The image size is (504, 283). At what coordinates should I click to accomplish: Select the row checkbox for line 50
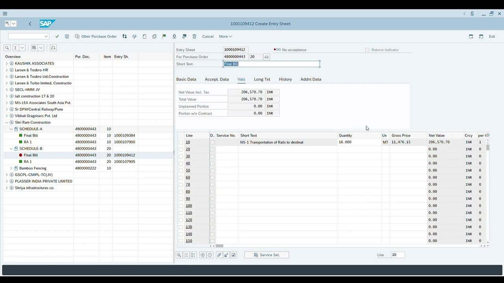181,171
